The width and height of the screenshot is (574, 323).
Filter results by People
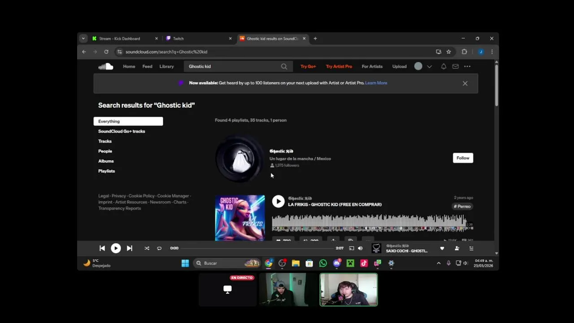coord(105,151)
